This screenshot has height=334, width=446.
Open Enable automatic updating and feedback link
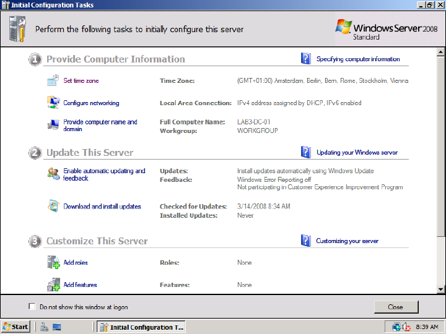tap(104, 174)
